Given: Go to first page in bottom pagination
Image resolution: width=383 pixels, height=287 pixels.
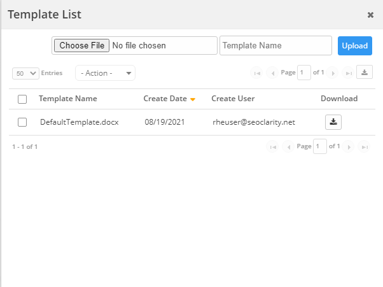Looking at the screenshot, I should [272, 147].
